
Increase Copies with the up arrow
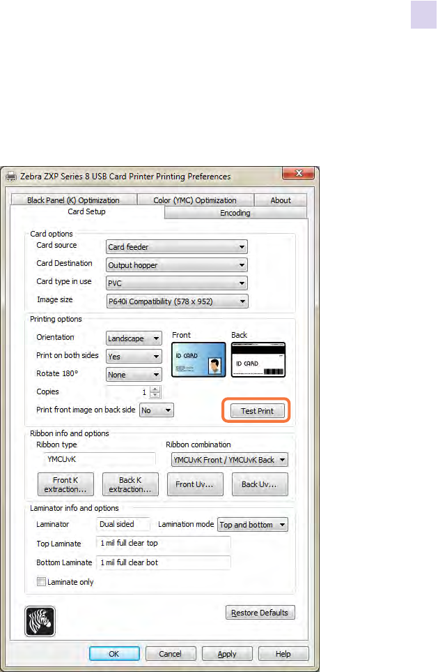[155, 389]
